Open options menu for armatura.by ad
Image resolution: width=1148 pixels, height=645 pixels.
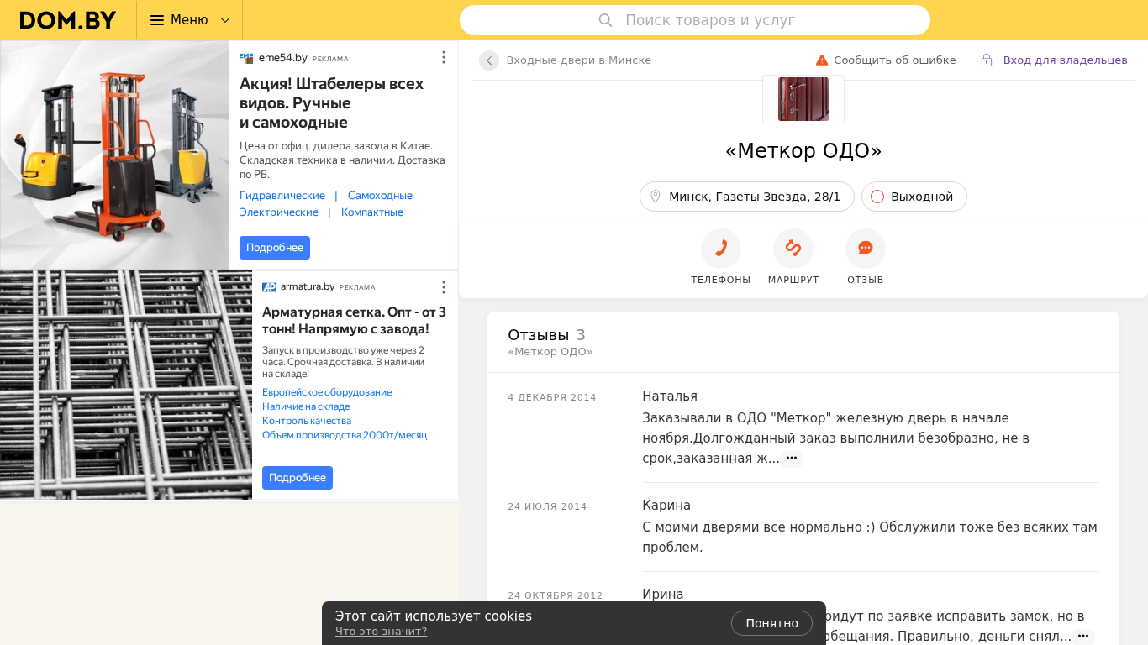tap(444, 287)
